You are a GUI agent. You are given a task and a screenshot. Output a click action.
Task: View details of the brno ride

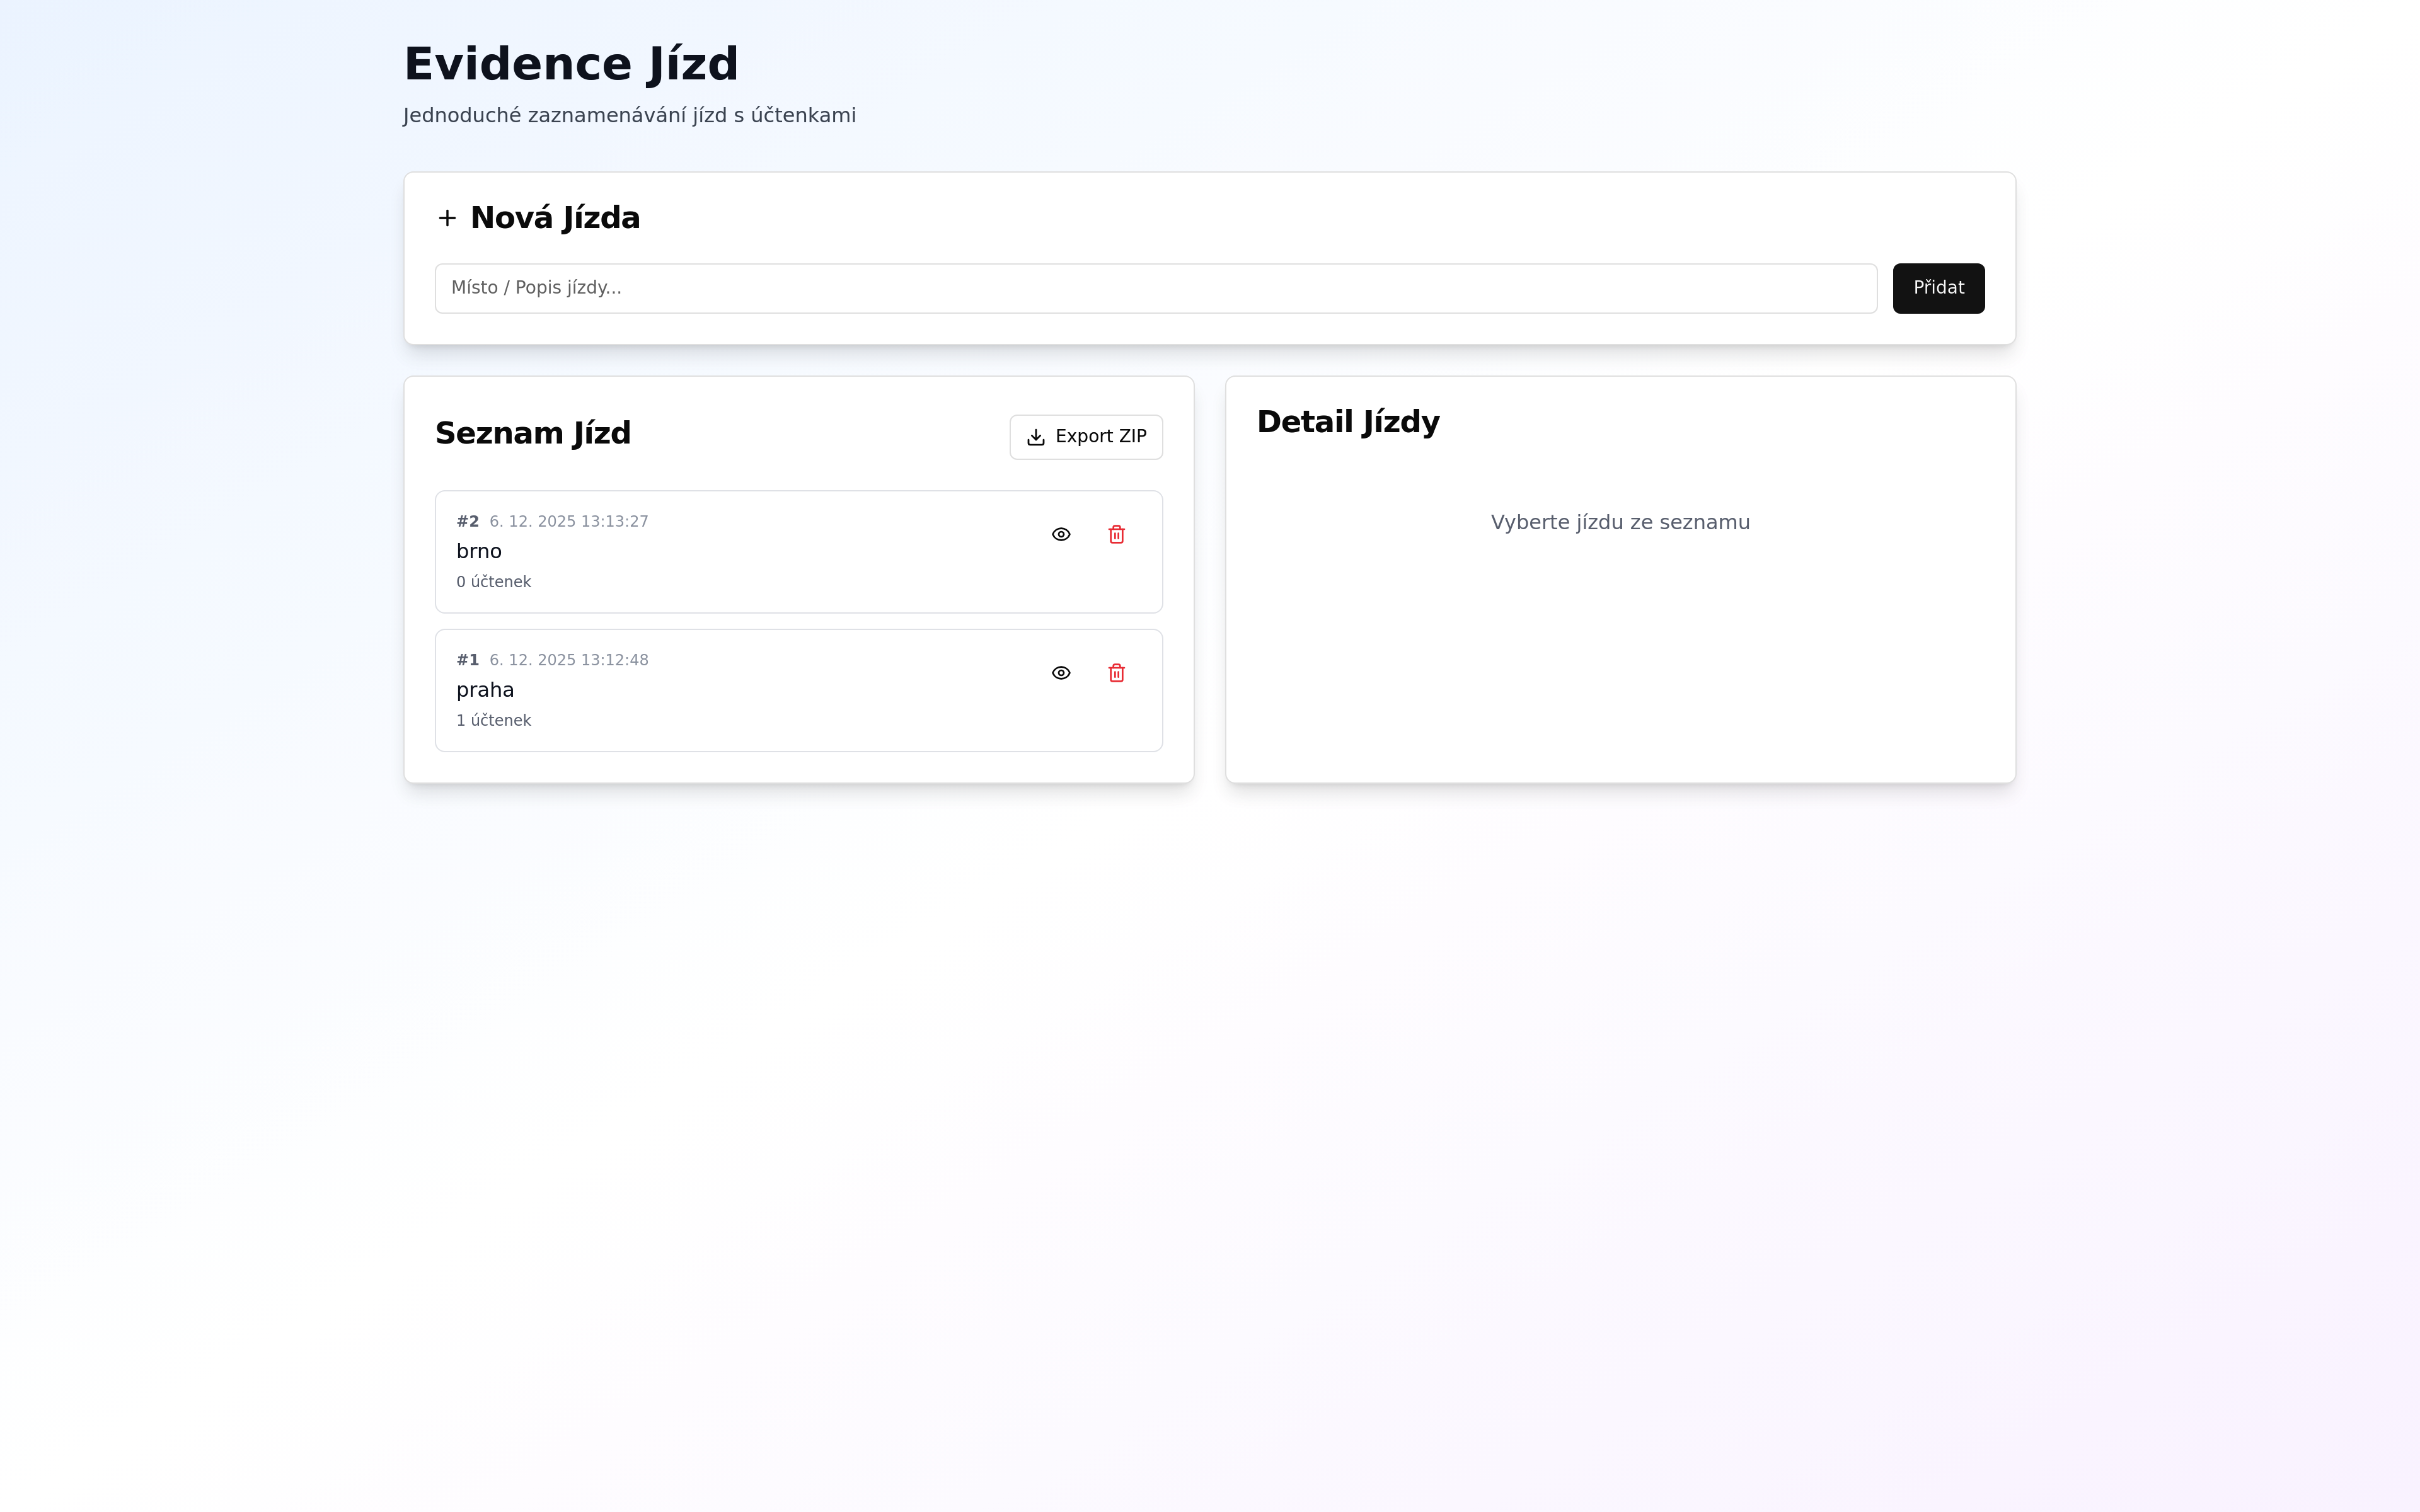(x=1061, y=534)
